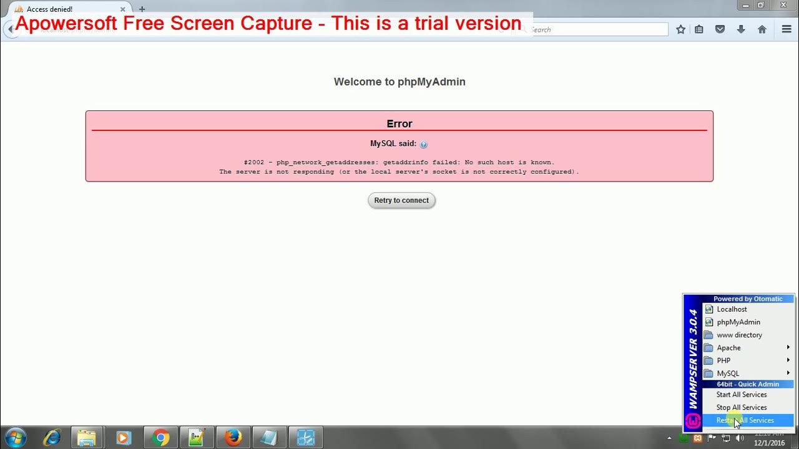Bookmark this page with the star icon

pos(681,29)
